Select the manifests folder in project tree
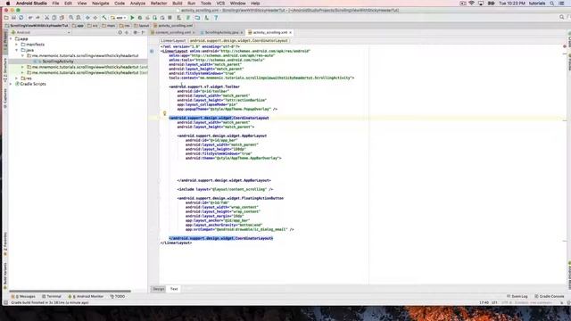The width and height of the screenshot is (571, 321). click(35, 45)
